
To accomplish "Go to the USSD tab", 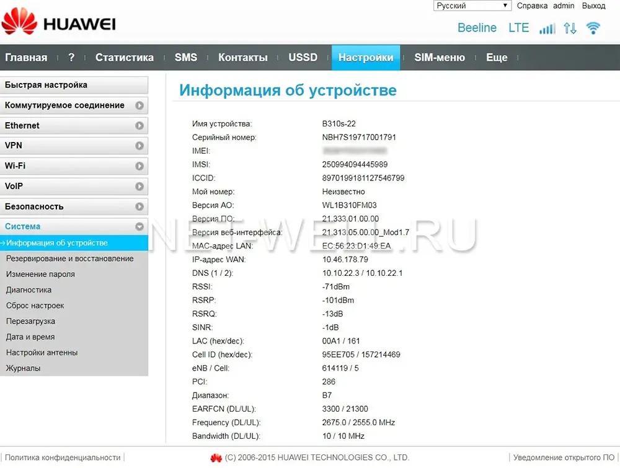I will pos(303,58).
